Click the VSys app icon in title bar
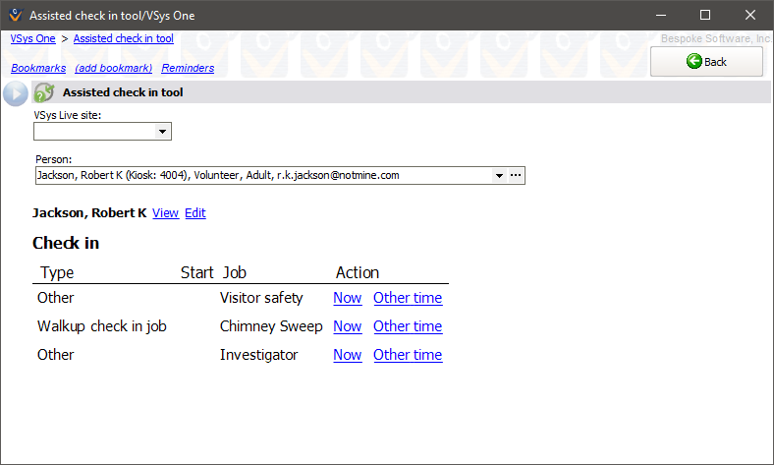 tap(15, 16)
